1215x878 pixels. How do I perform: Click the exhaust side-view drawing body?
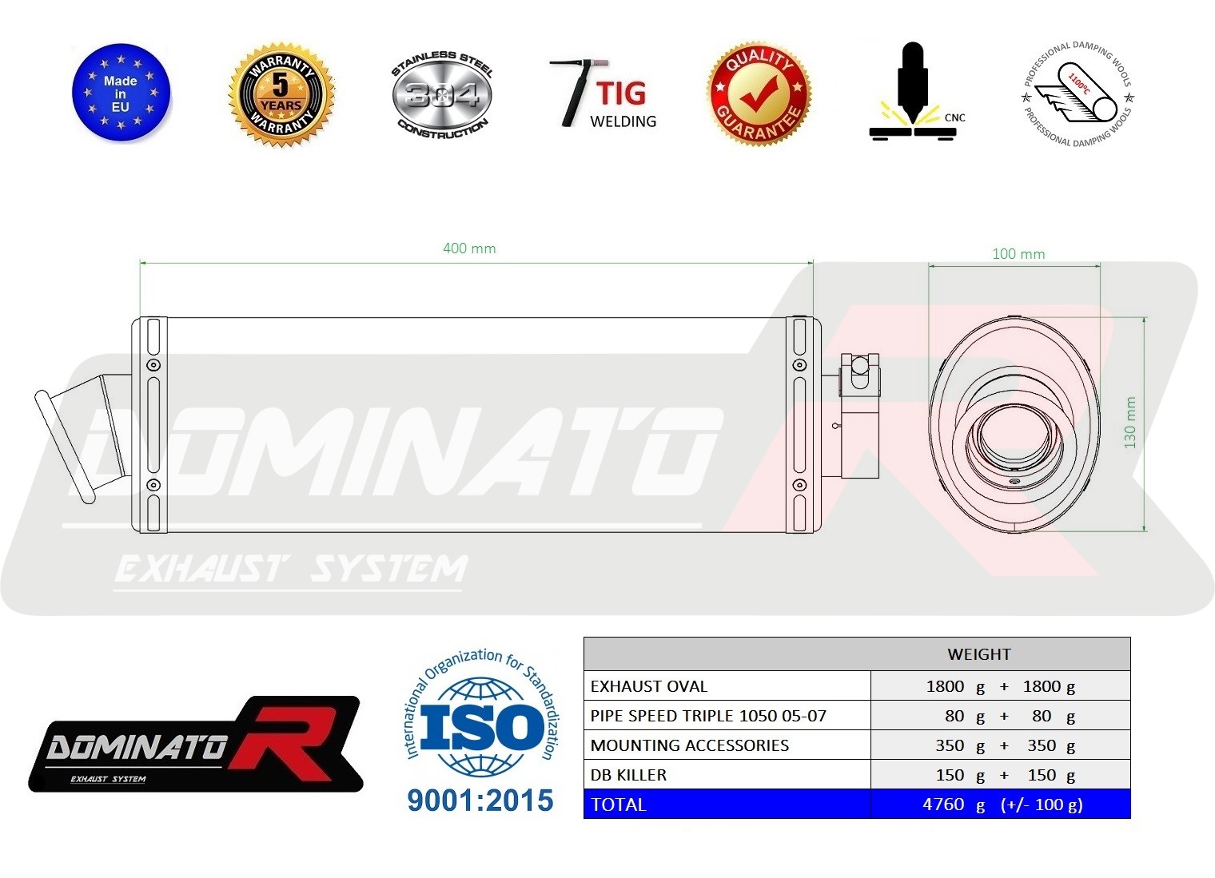[x=476, y=424]
